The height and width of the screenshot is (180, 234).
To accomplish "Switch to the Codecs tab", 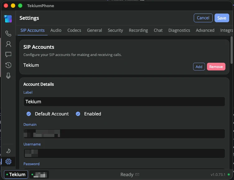I will click(x=74, y=30).
